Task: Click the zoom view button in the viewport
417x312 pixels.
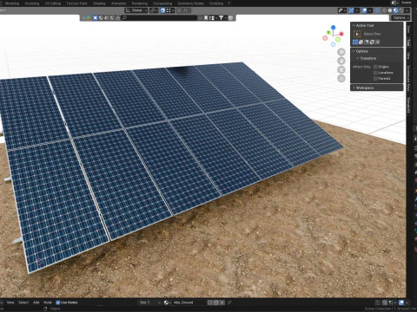Action: (x=341, y=52)
